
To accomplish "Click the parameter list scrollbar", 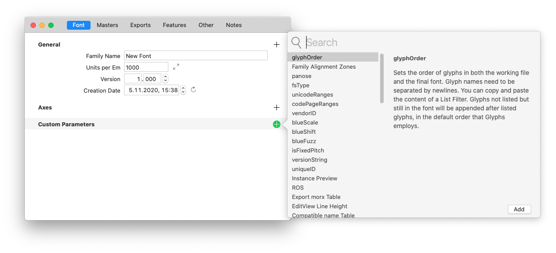I will click(x=382, y=79).
